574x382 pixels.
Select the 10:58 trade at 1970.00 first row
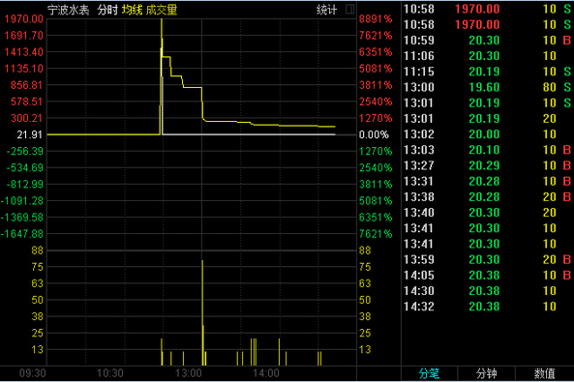tap(487, 9)
